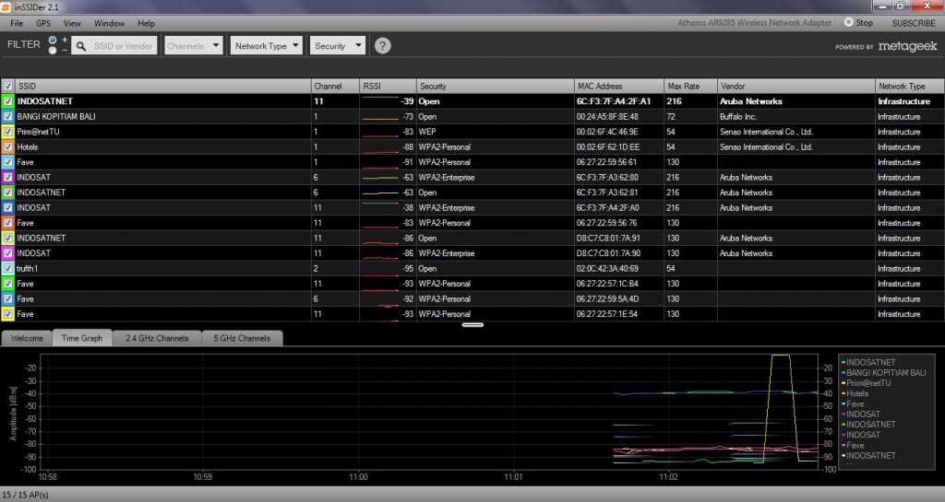The image size is (945, 502).
Task: Open the View menu
Action: (x=72, y=23)
